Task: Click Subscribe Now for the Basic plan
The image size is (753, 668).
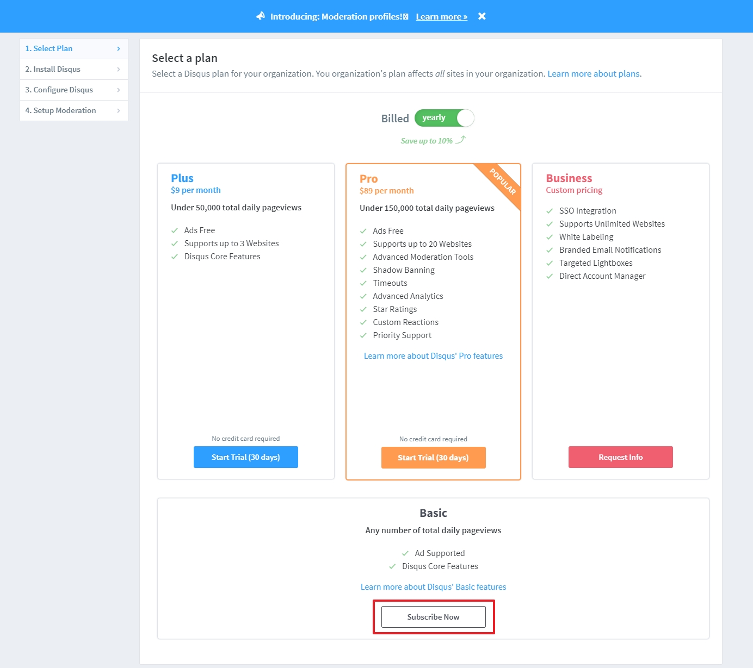Action: pos(434,617)
